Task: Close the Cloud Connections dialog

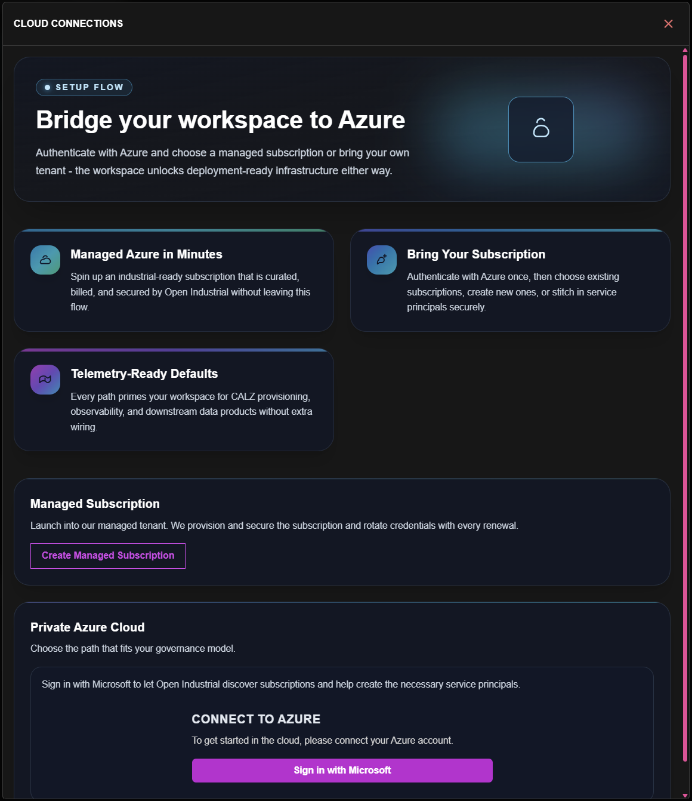Action: 668,24
